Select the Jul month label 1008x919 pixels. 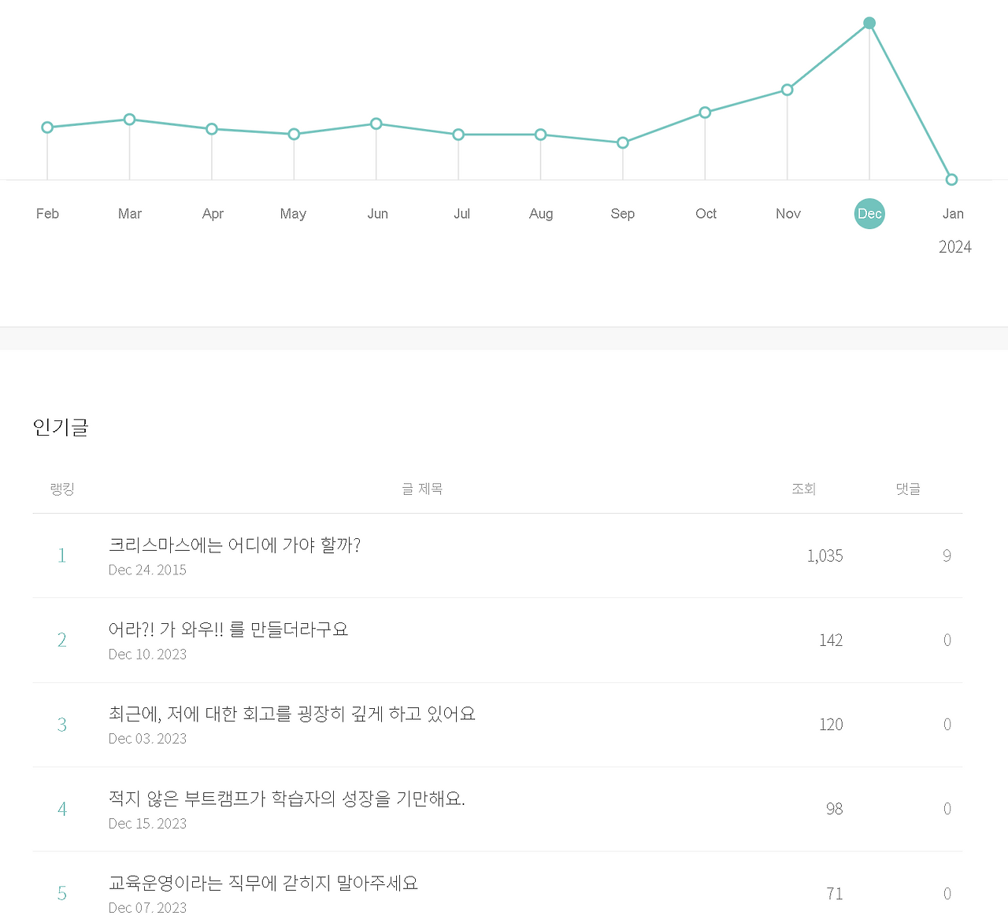pyautogui.click(x=461, y=213)
